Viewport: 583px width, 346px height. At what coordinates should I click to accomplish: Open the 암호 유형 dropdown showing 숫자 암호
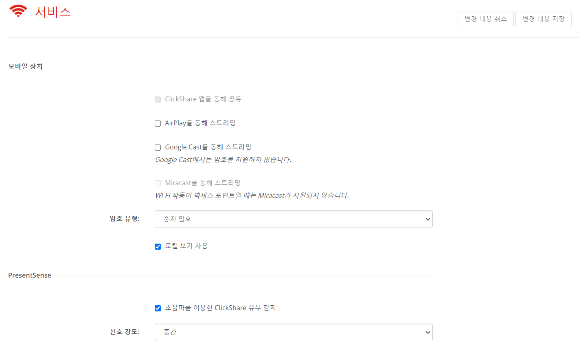tap(294, 219)
